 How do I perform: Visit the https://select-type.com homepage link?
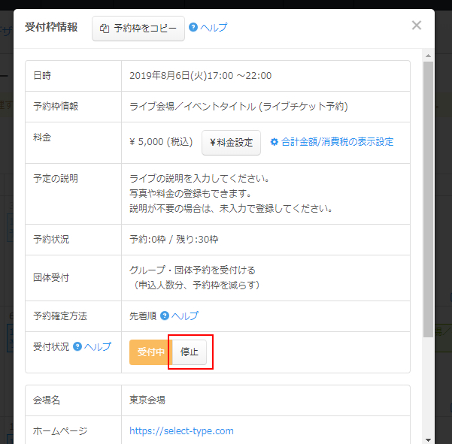(181, 431)
